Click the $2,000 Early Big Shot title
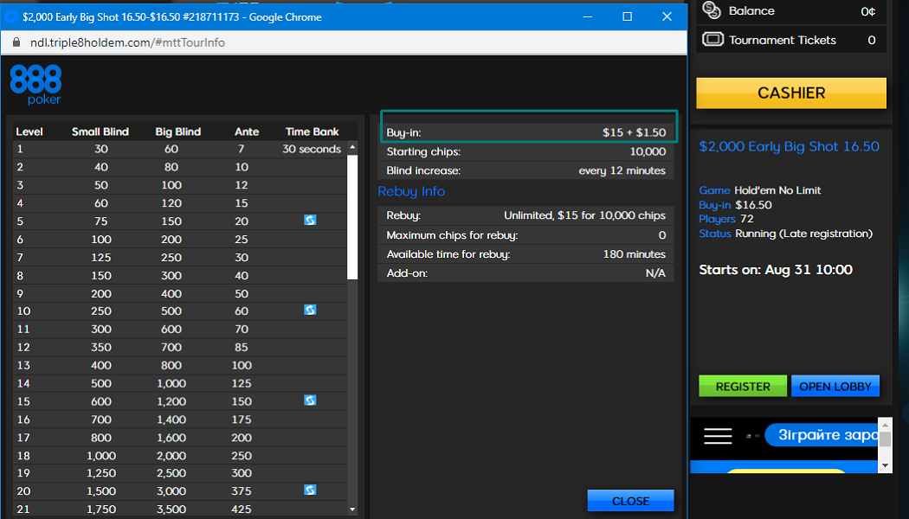The height and width of the screenshot is (519, 909). point(789,147)
